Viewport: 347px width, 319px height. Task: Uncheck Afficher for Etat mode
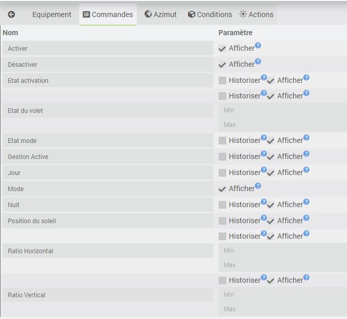(270, 141)
